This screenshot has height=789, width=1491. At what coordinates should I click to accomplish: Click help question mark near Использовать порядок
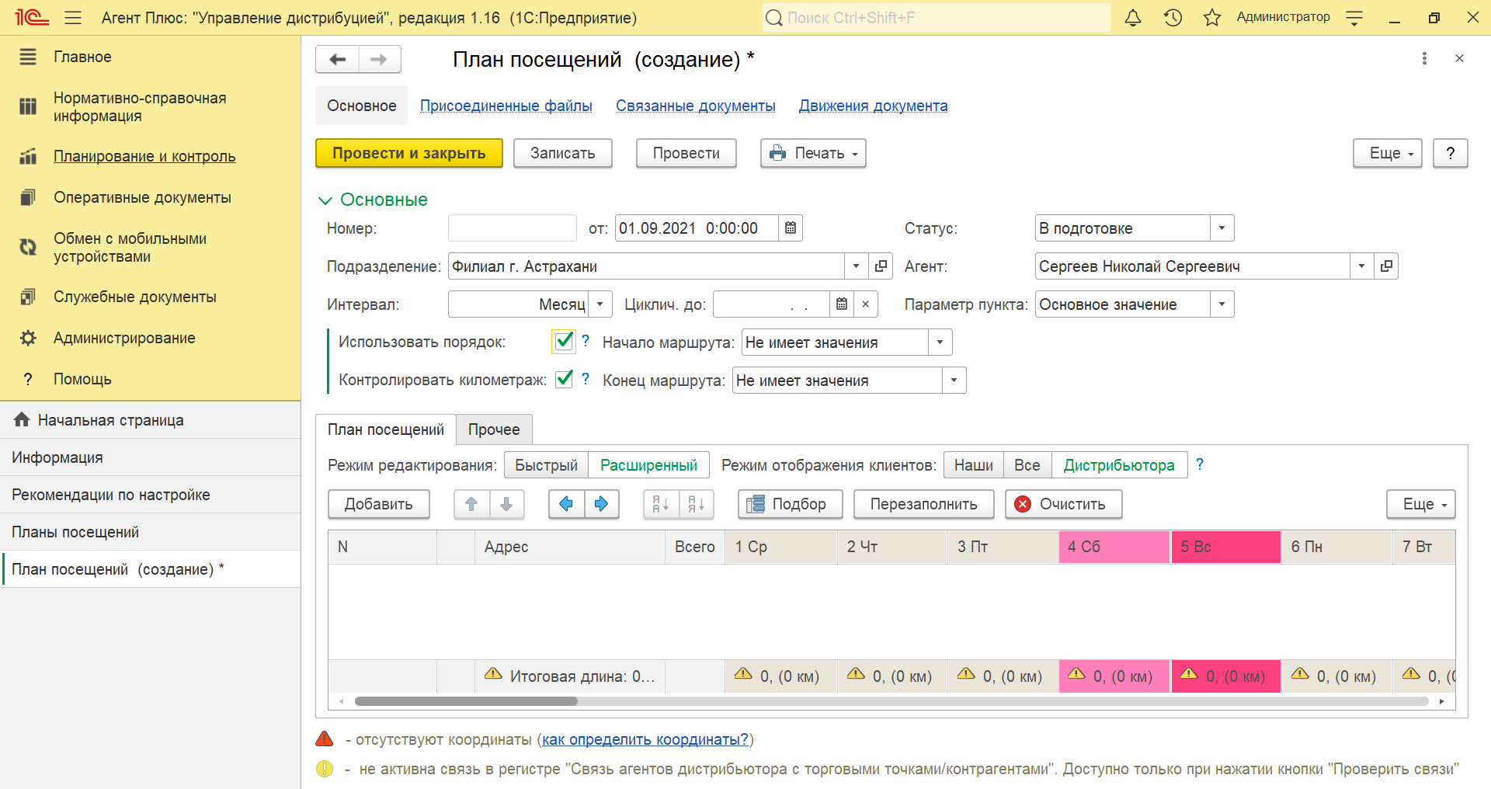tap(586, 341)
